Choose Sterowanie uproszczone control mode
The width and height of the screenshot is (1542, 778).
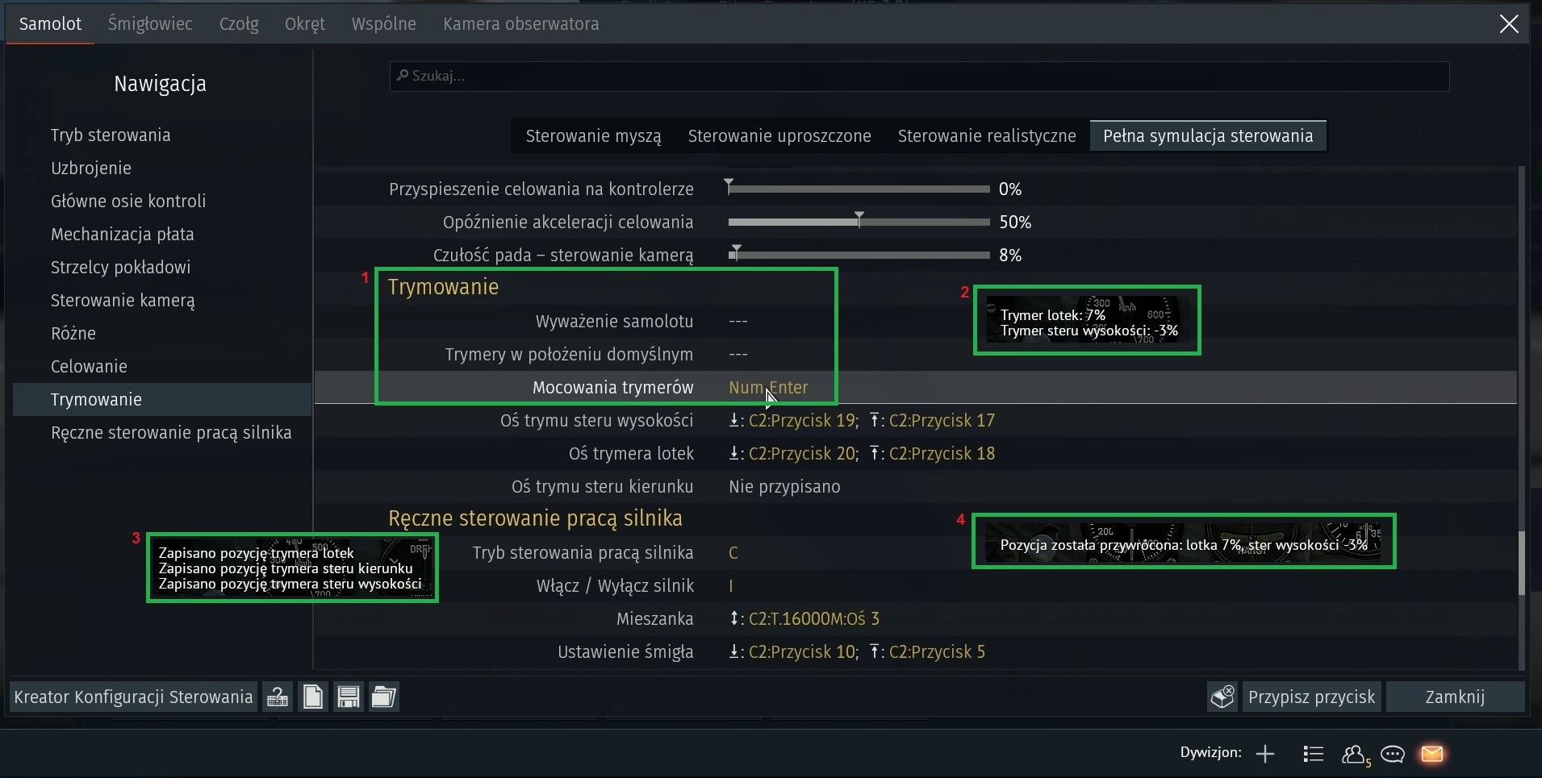tap(779, 136)
